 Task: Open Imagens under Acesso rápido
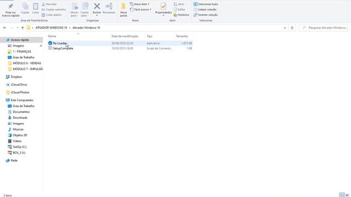(18, 45)
